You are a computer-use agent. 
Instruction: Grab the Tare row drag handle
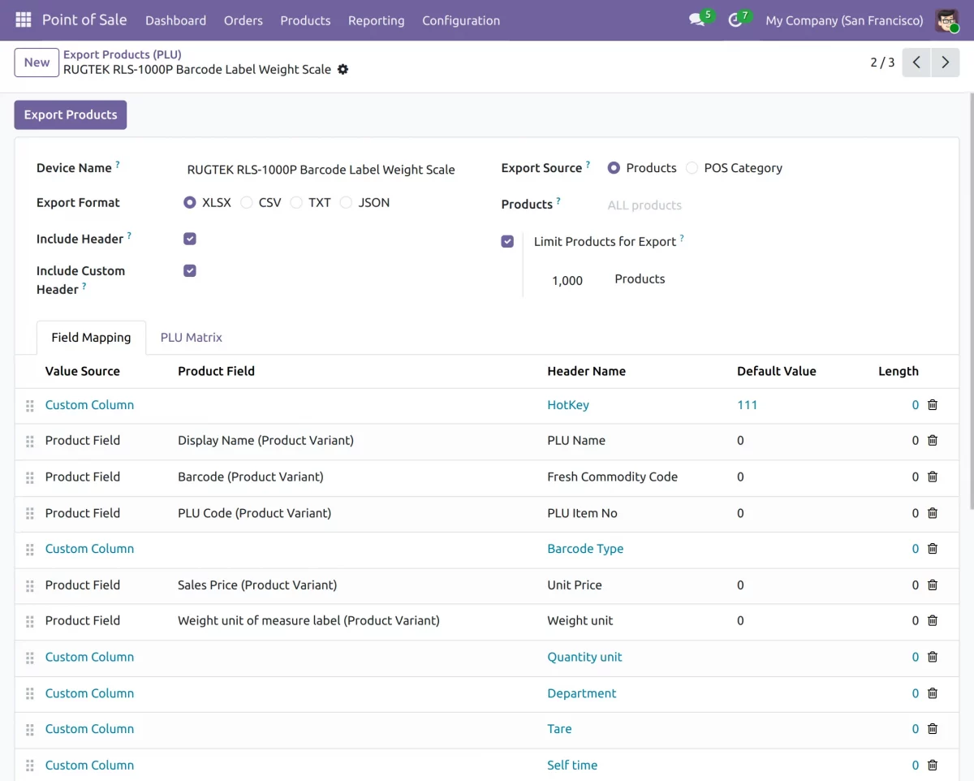tap(30, 730)
